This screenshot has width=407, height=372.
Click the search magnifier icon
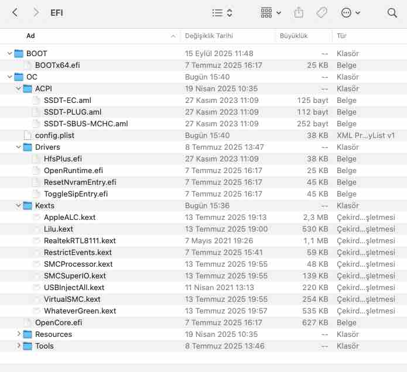coord(392,12)
